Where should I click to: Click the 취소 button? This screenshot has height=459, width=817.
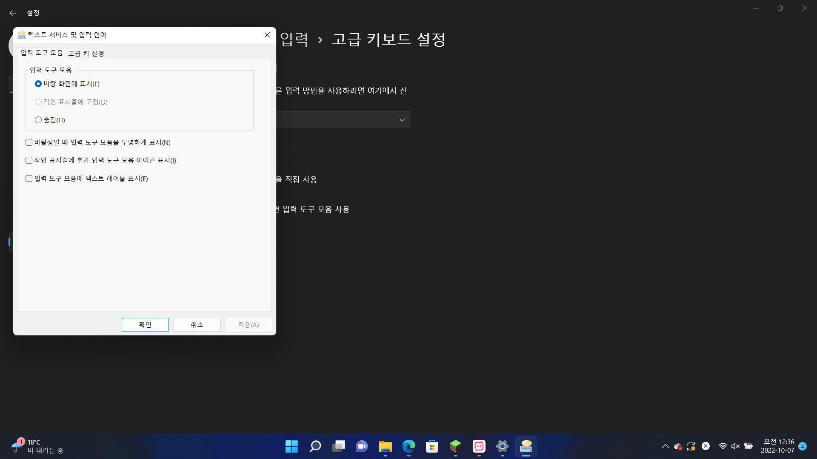197,325
